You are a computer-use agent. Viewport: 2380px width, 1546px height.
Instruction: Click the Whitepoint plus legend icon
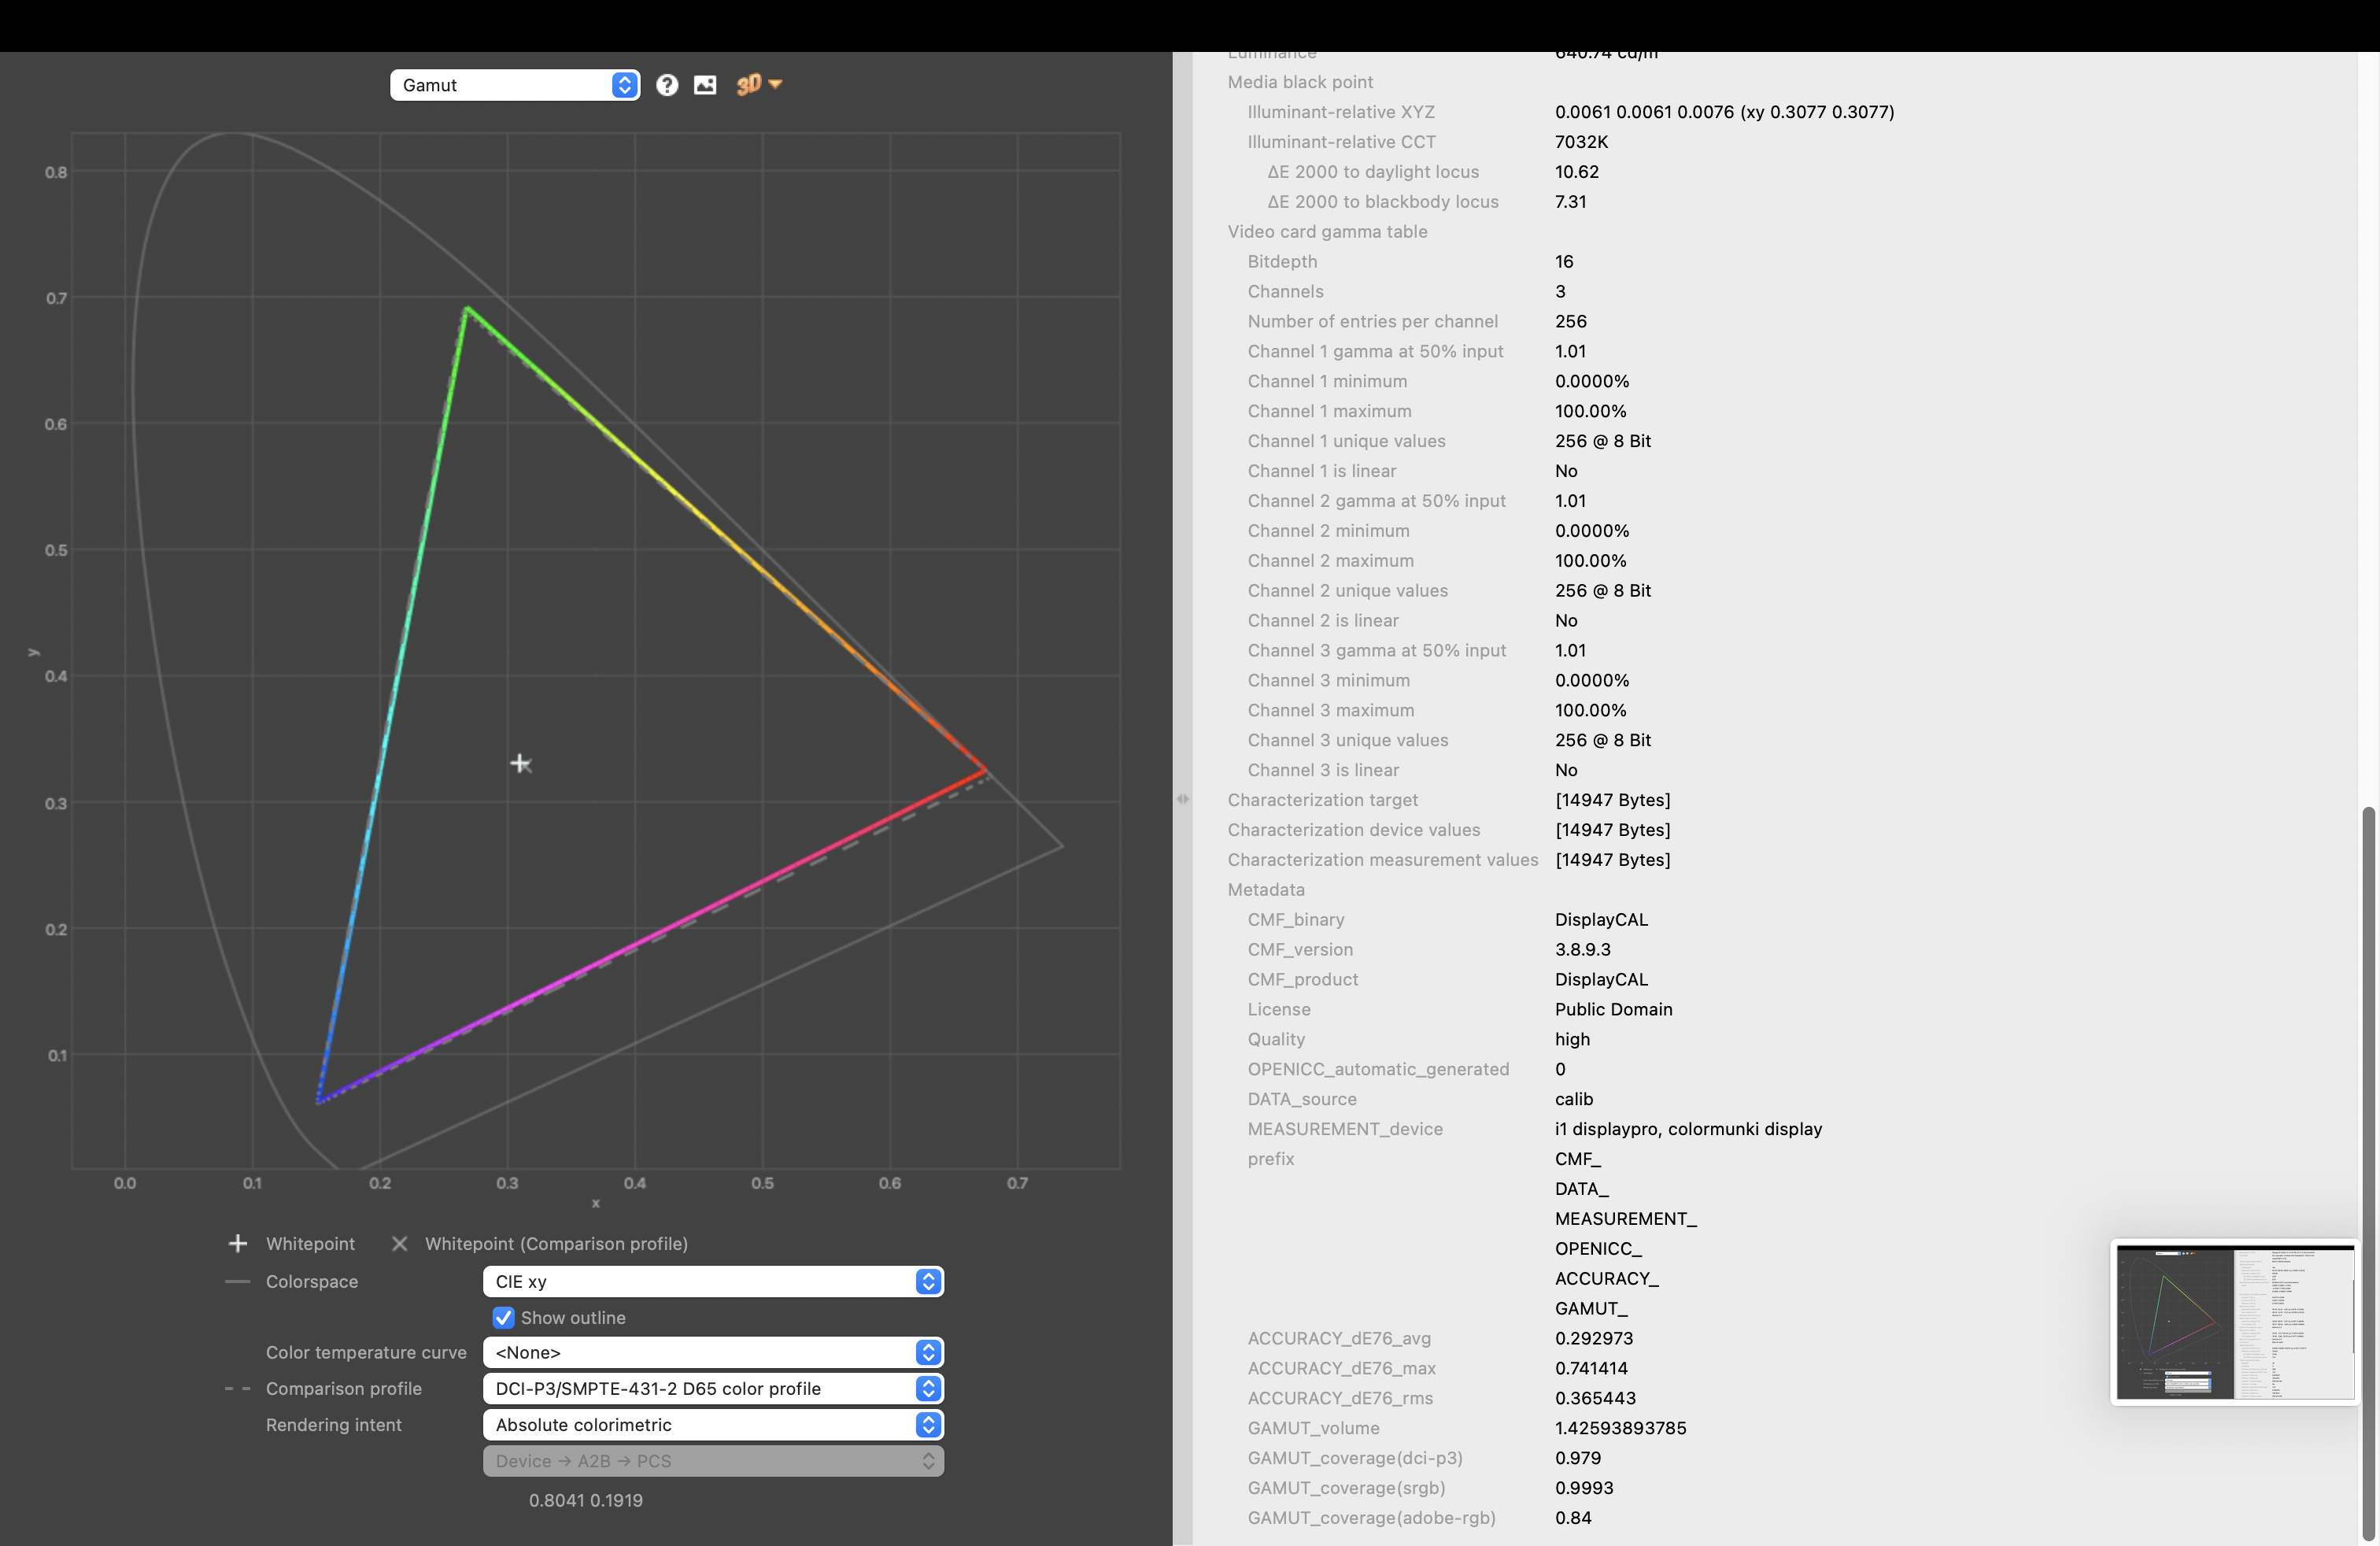point(238,1243)
